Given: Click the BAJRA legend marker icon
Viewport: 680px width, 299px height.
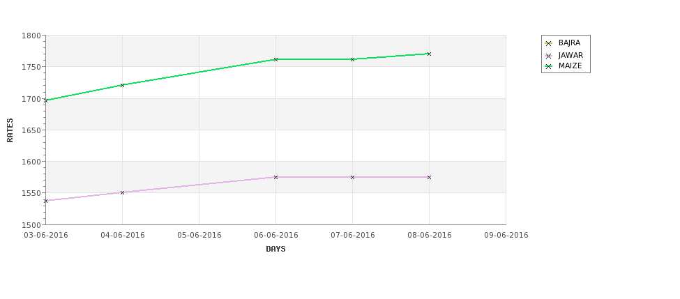Looking at the screenshot, I should (548, 43).
